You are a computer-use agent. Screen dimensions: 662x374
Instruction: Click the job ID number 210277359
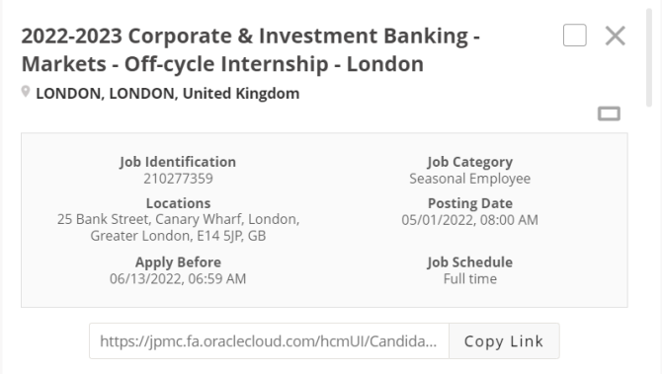pos(178,179)
